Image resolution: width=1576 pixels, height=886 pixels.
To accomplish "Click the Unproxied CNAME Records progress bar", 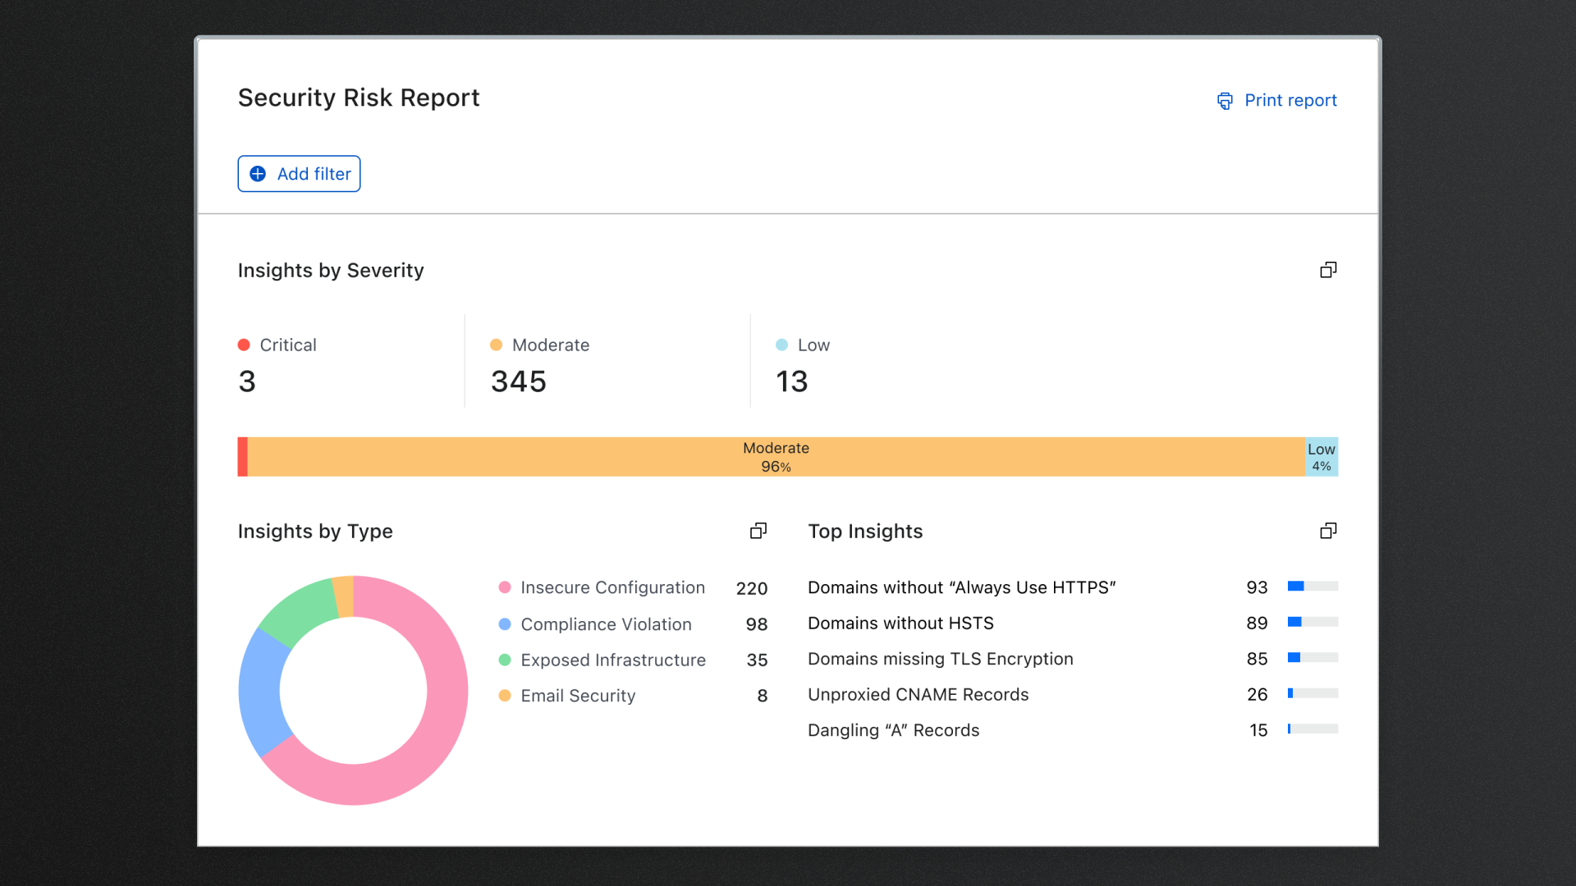I will click(x=1313, y=693).
